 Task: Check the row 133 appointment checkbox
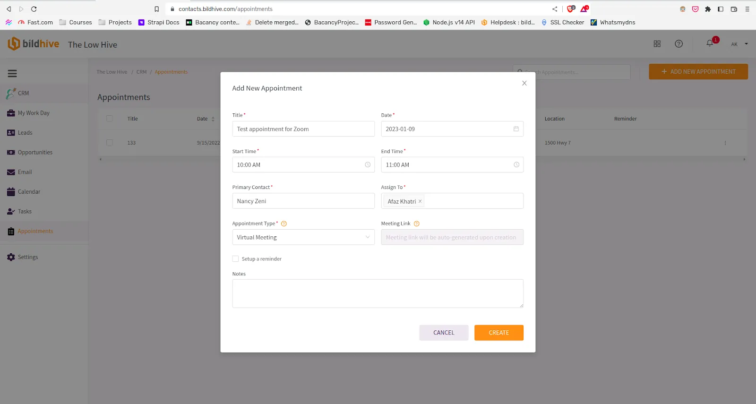(110, 143)
